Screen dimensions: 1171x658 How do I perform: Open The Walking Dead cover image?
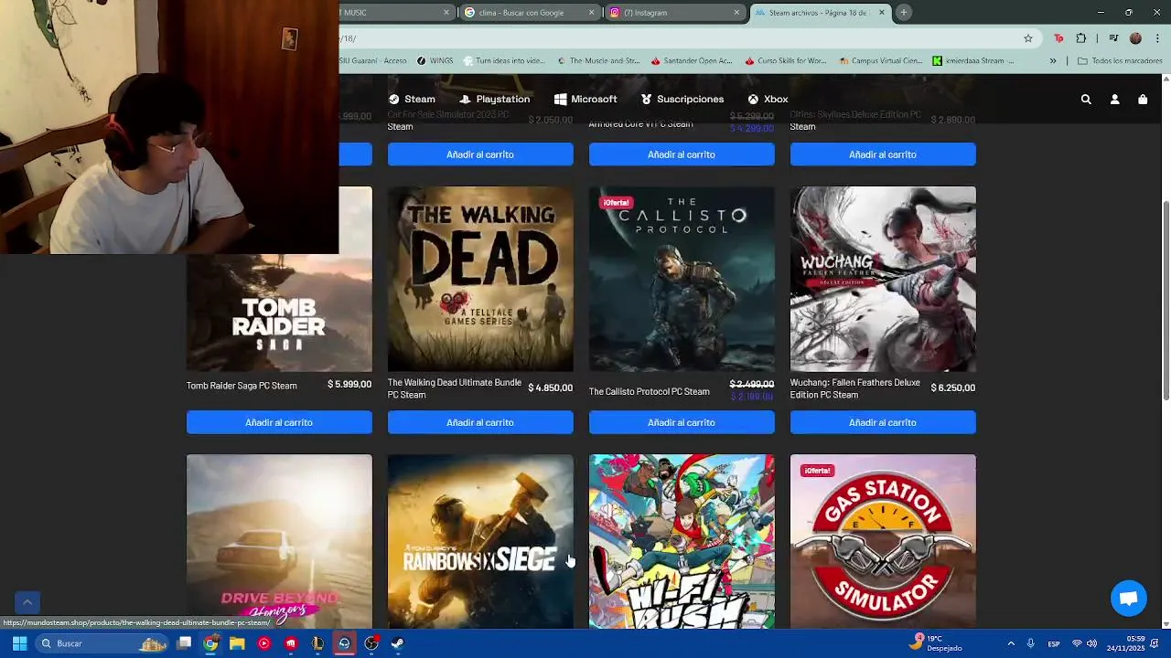click(480, 279)
